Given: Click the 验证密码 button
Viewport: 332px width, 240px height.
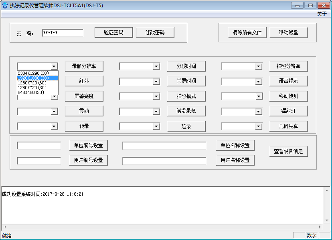Looking at the screenshot, I should (113, 32).
